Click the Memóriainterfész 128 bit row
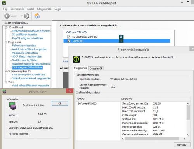Viewport: 194px width, 149px height. pyautogui.click(x=141, y=126)
